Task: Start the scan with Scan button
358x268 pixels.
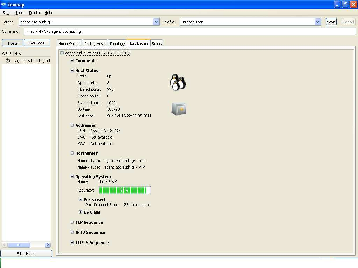Action: [331, 22]
